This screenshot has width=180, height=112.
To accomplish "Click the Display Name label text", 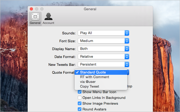I will coord(64,49).
